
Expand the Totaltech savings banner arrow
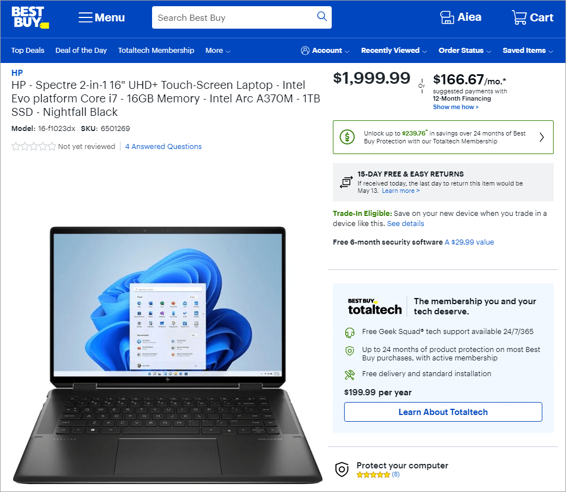(x=541, y=137)
